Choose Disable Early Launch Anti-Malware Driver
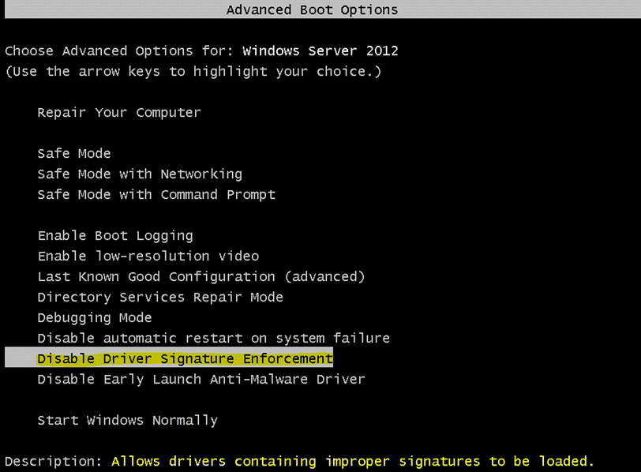The height and width of the screenshot is (472, 641). coord(201,380)
